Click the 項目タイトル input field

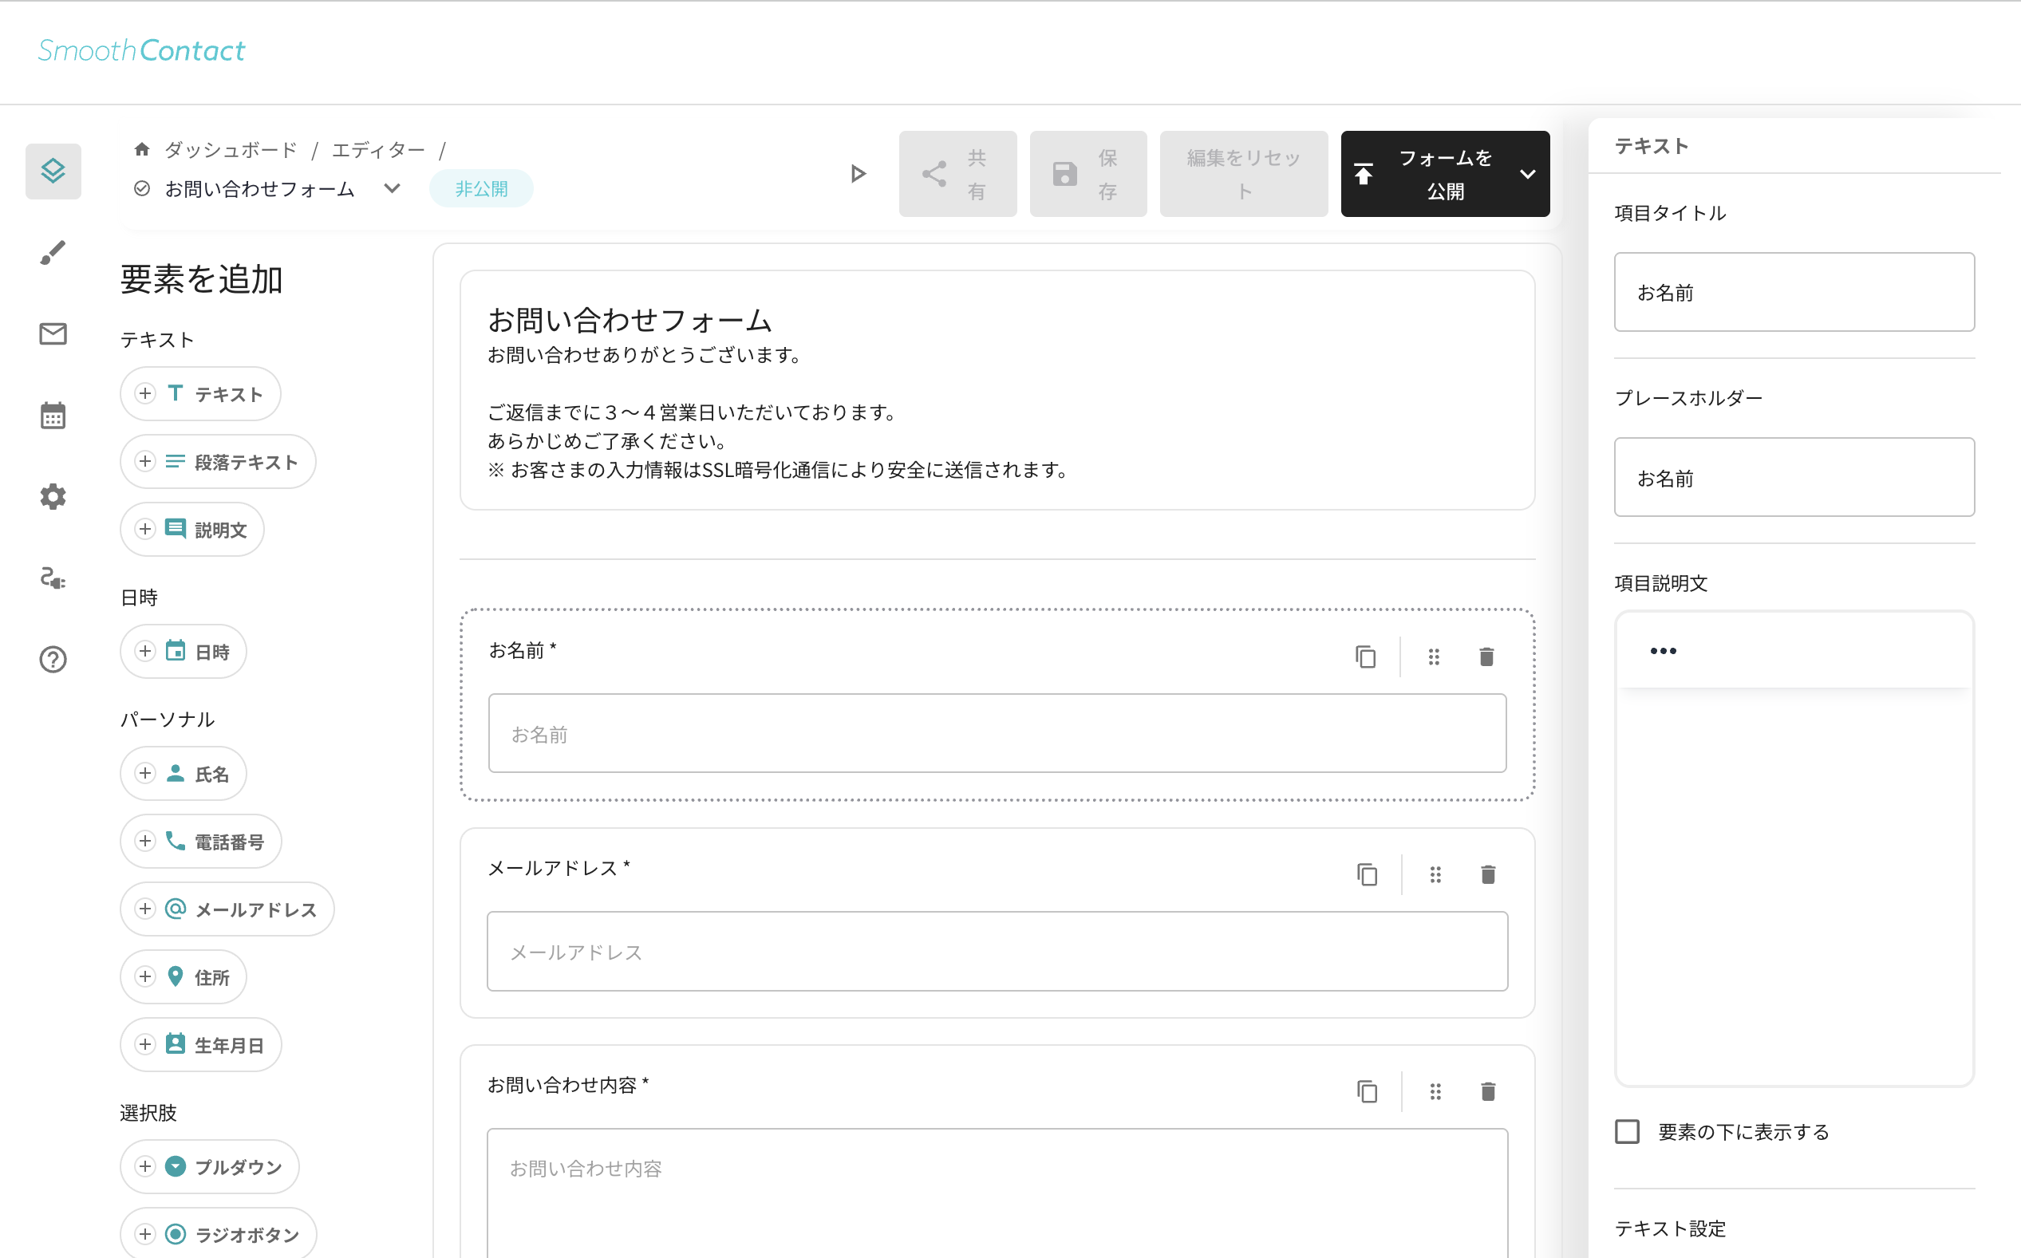click(1794, 292)
